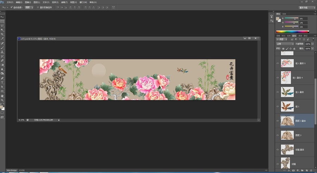
Task: Switch to the 通道 channels tab
Action: 300,36
